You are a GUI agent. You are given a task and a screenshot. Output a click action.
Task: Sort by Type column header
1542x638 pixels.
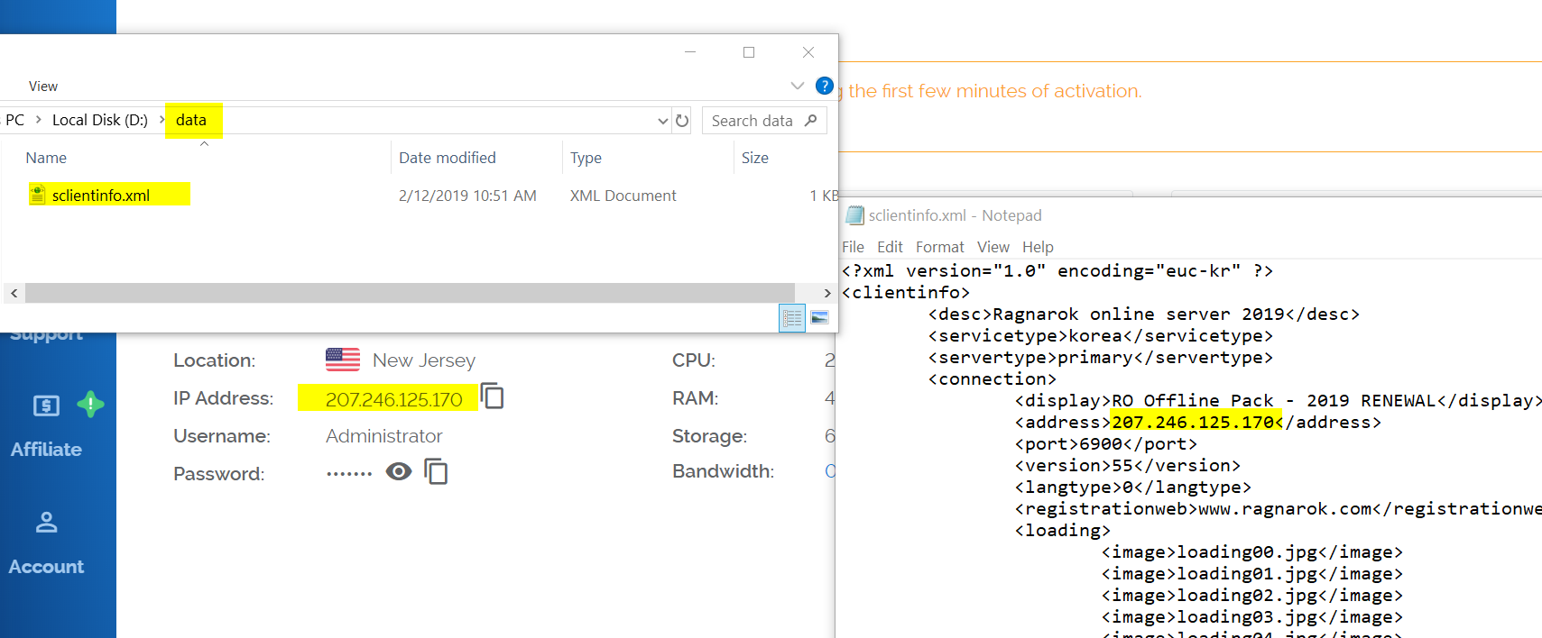586,158
